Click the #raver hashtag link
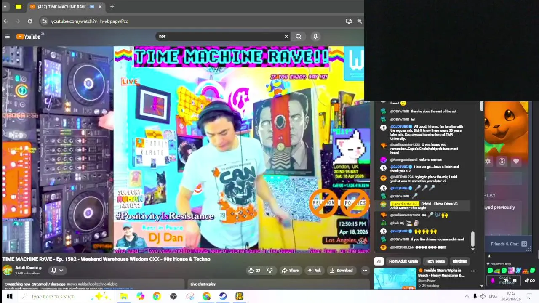The image size is (539, 303). coord(72,284)
